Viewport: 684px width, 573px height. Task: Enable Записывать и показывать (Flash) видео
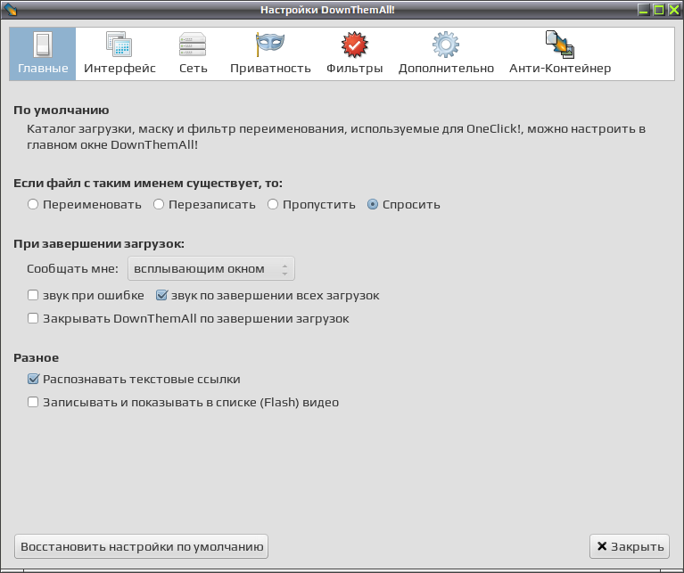pos(33,402)
